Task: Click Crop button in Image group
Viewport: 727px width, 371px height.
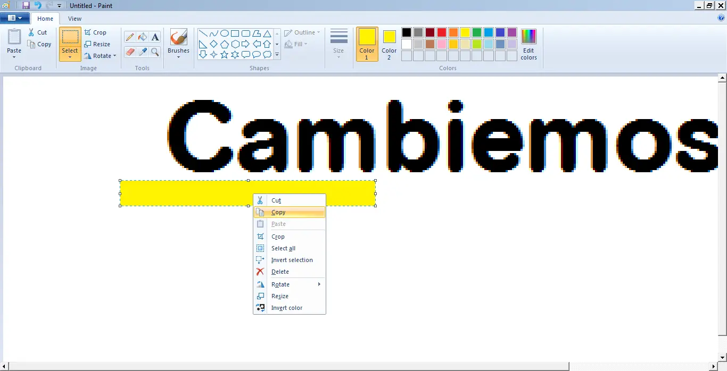Action: coord(95,32)
